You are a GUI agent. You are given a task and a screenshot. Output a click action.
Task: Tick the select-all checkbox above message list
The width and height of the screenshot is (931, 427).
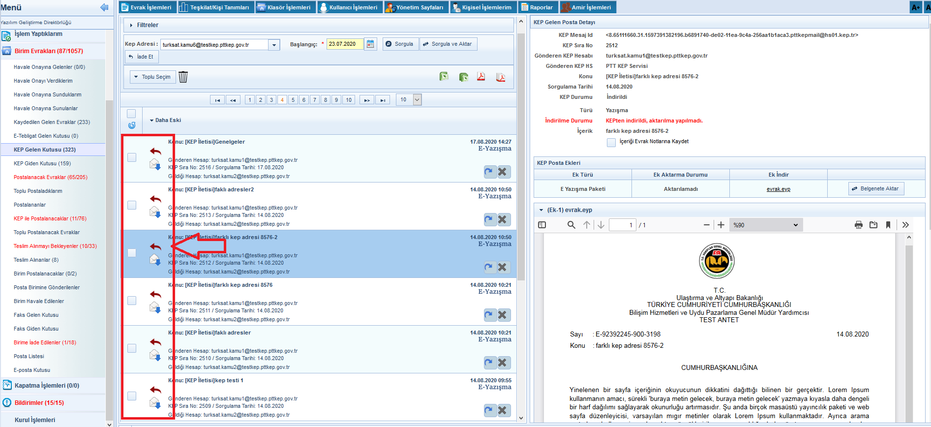tap(131, 114)
